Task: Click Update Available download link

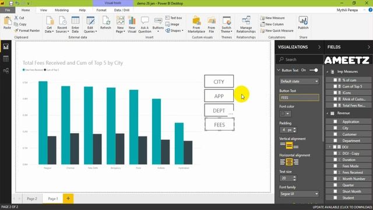Action: pyautogui.click(x=342, y=207)
